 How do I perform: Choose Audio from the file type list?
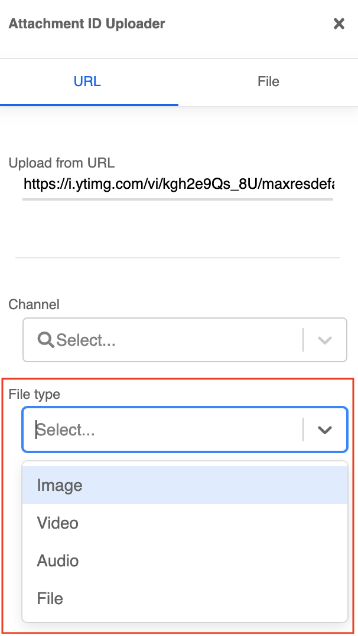pyautogui.click(x=185, y=560)
